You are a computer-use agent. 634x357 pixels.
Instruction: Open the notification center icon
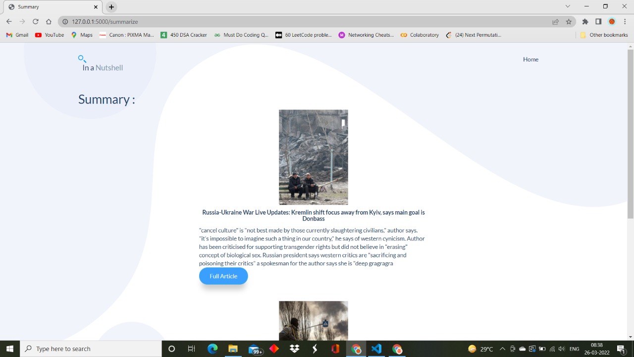click(621, 349)
